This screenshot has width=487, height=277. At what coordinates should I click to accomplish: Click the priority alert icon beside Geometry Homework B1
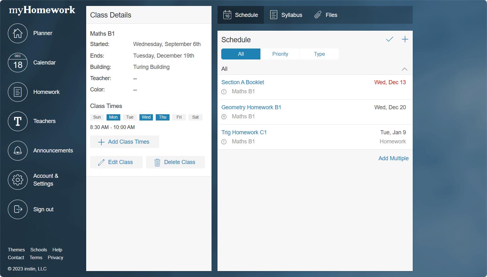[224, 116]
